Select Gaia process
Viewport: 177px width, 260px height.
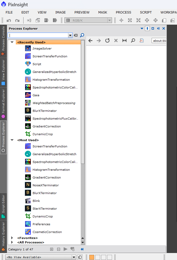pyautogui.click(x=36, y=95)
